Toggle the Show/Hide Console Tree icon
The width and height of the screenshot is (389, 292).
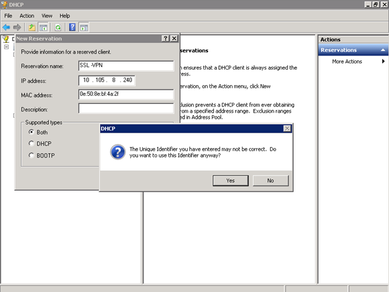tap(44, 27)
